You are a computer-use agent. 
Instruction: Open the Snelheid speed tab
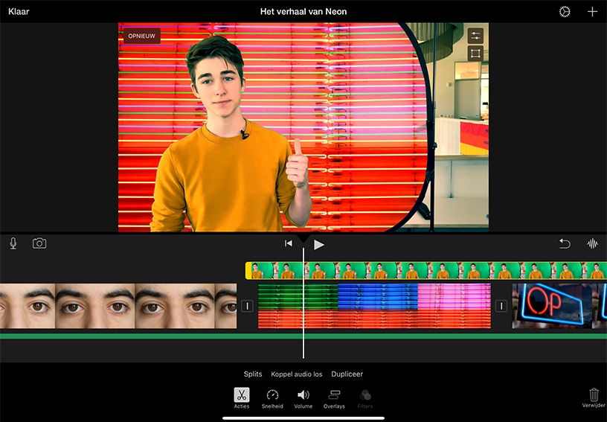(x=272, y=399)
